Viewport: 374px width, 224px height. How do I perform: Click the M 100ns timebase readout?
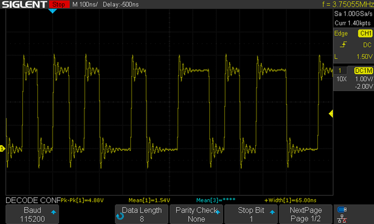click(85, 4)
